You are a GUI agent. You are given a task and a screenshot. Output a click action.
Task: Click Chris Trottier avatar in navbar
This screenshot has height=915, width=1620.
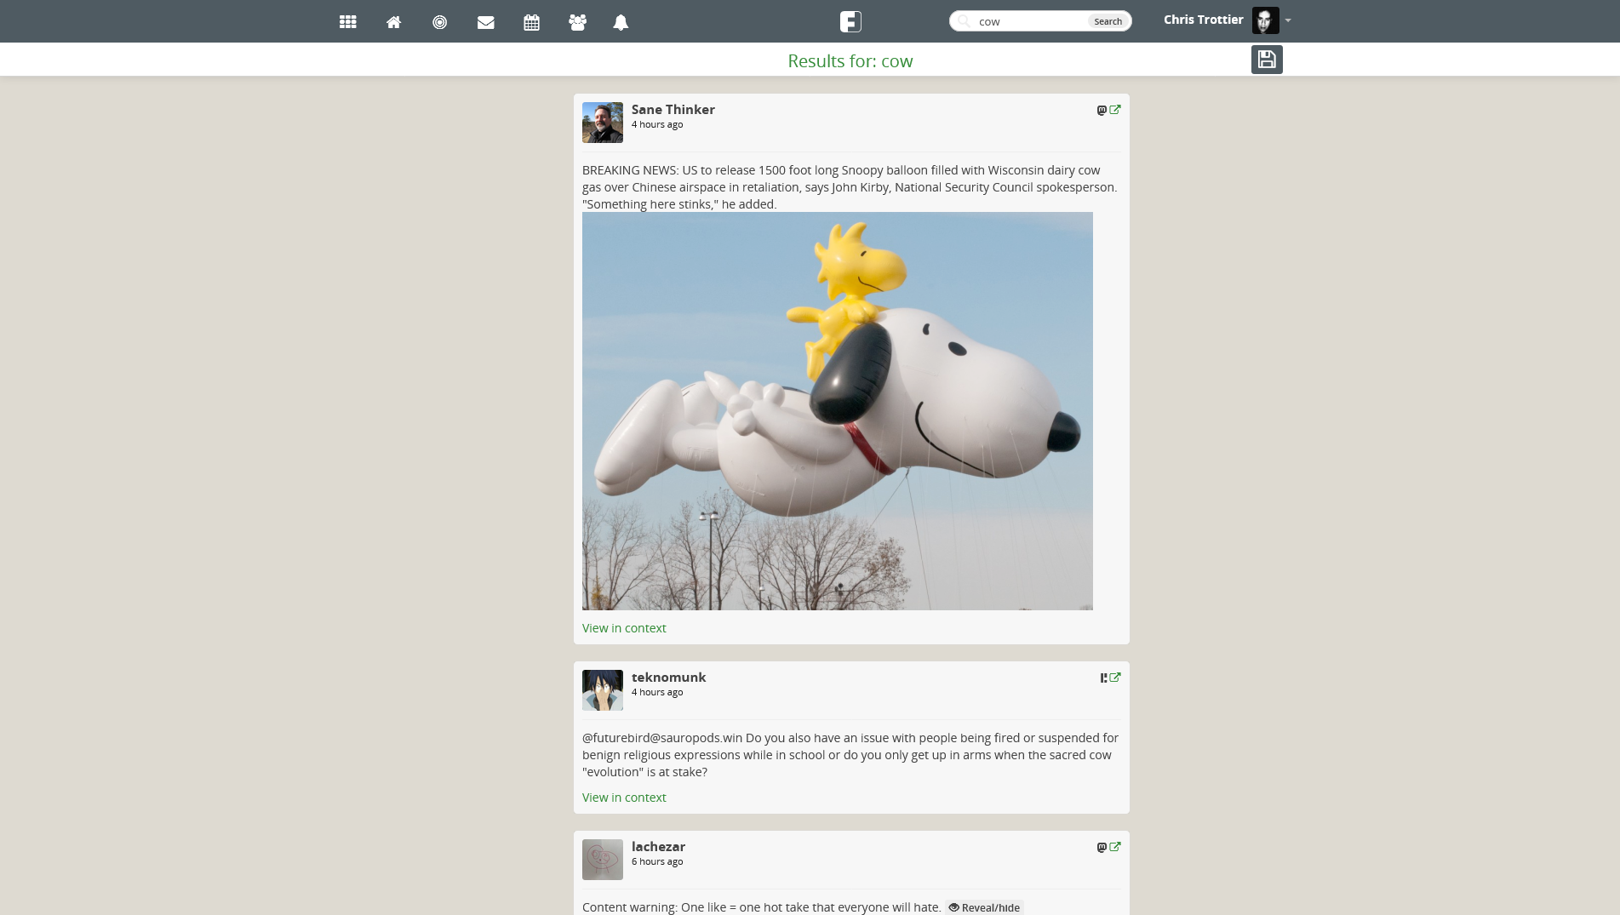pyautogui.click(x=1265, y=20)
